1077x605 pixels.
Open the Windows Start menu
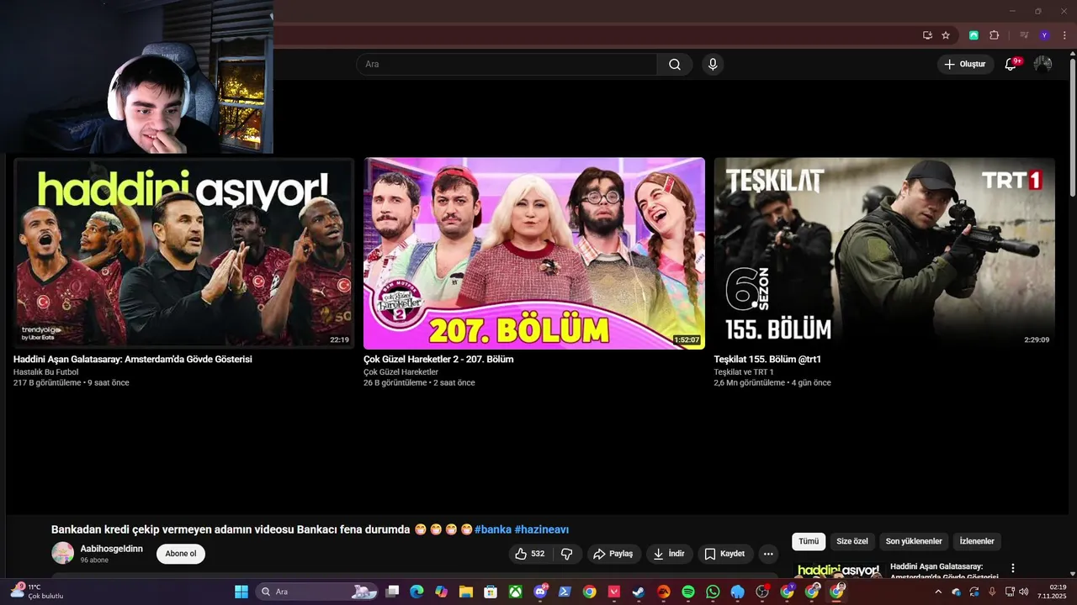[x=241, y=592]
